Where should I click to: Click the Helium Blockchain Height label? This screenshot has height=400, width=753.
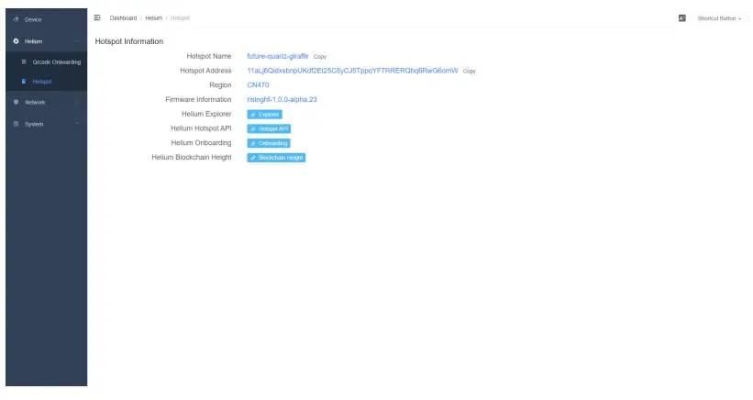pyautogui.click(x=192, y=157)
